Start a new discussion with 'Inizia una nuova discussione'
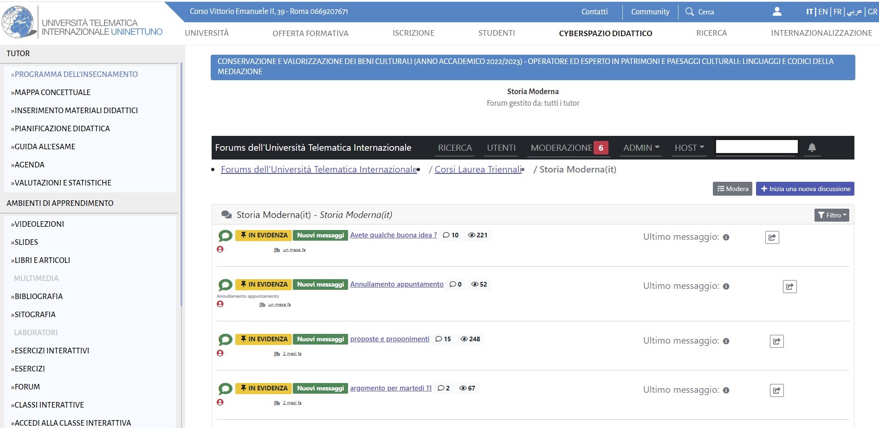Viewport: 879px width, 428px height. (x=805, y=189)
